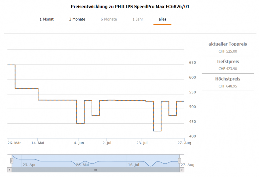Click '16. Jul' in the navigator overview
The image size is (259, 177).
134,165
